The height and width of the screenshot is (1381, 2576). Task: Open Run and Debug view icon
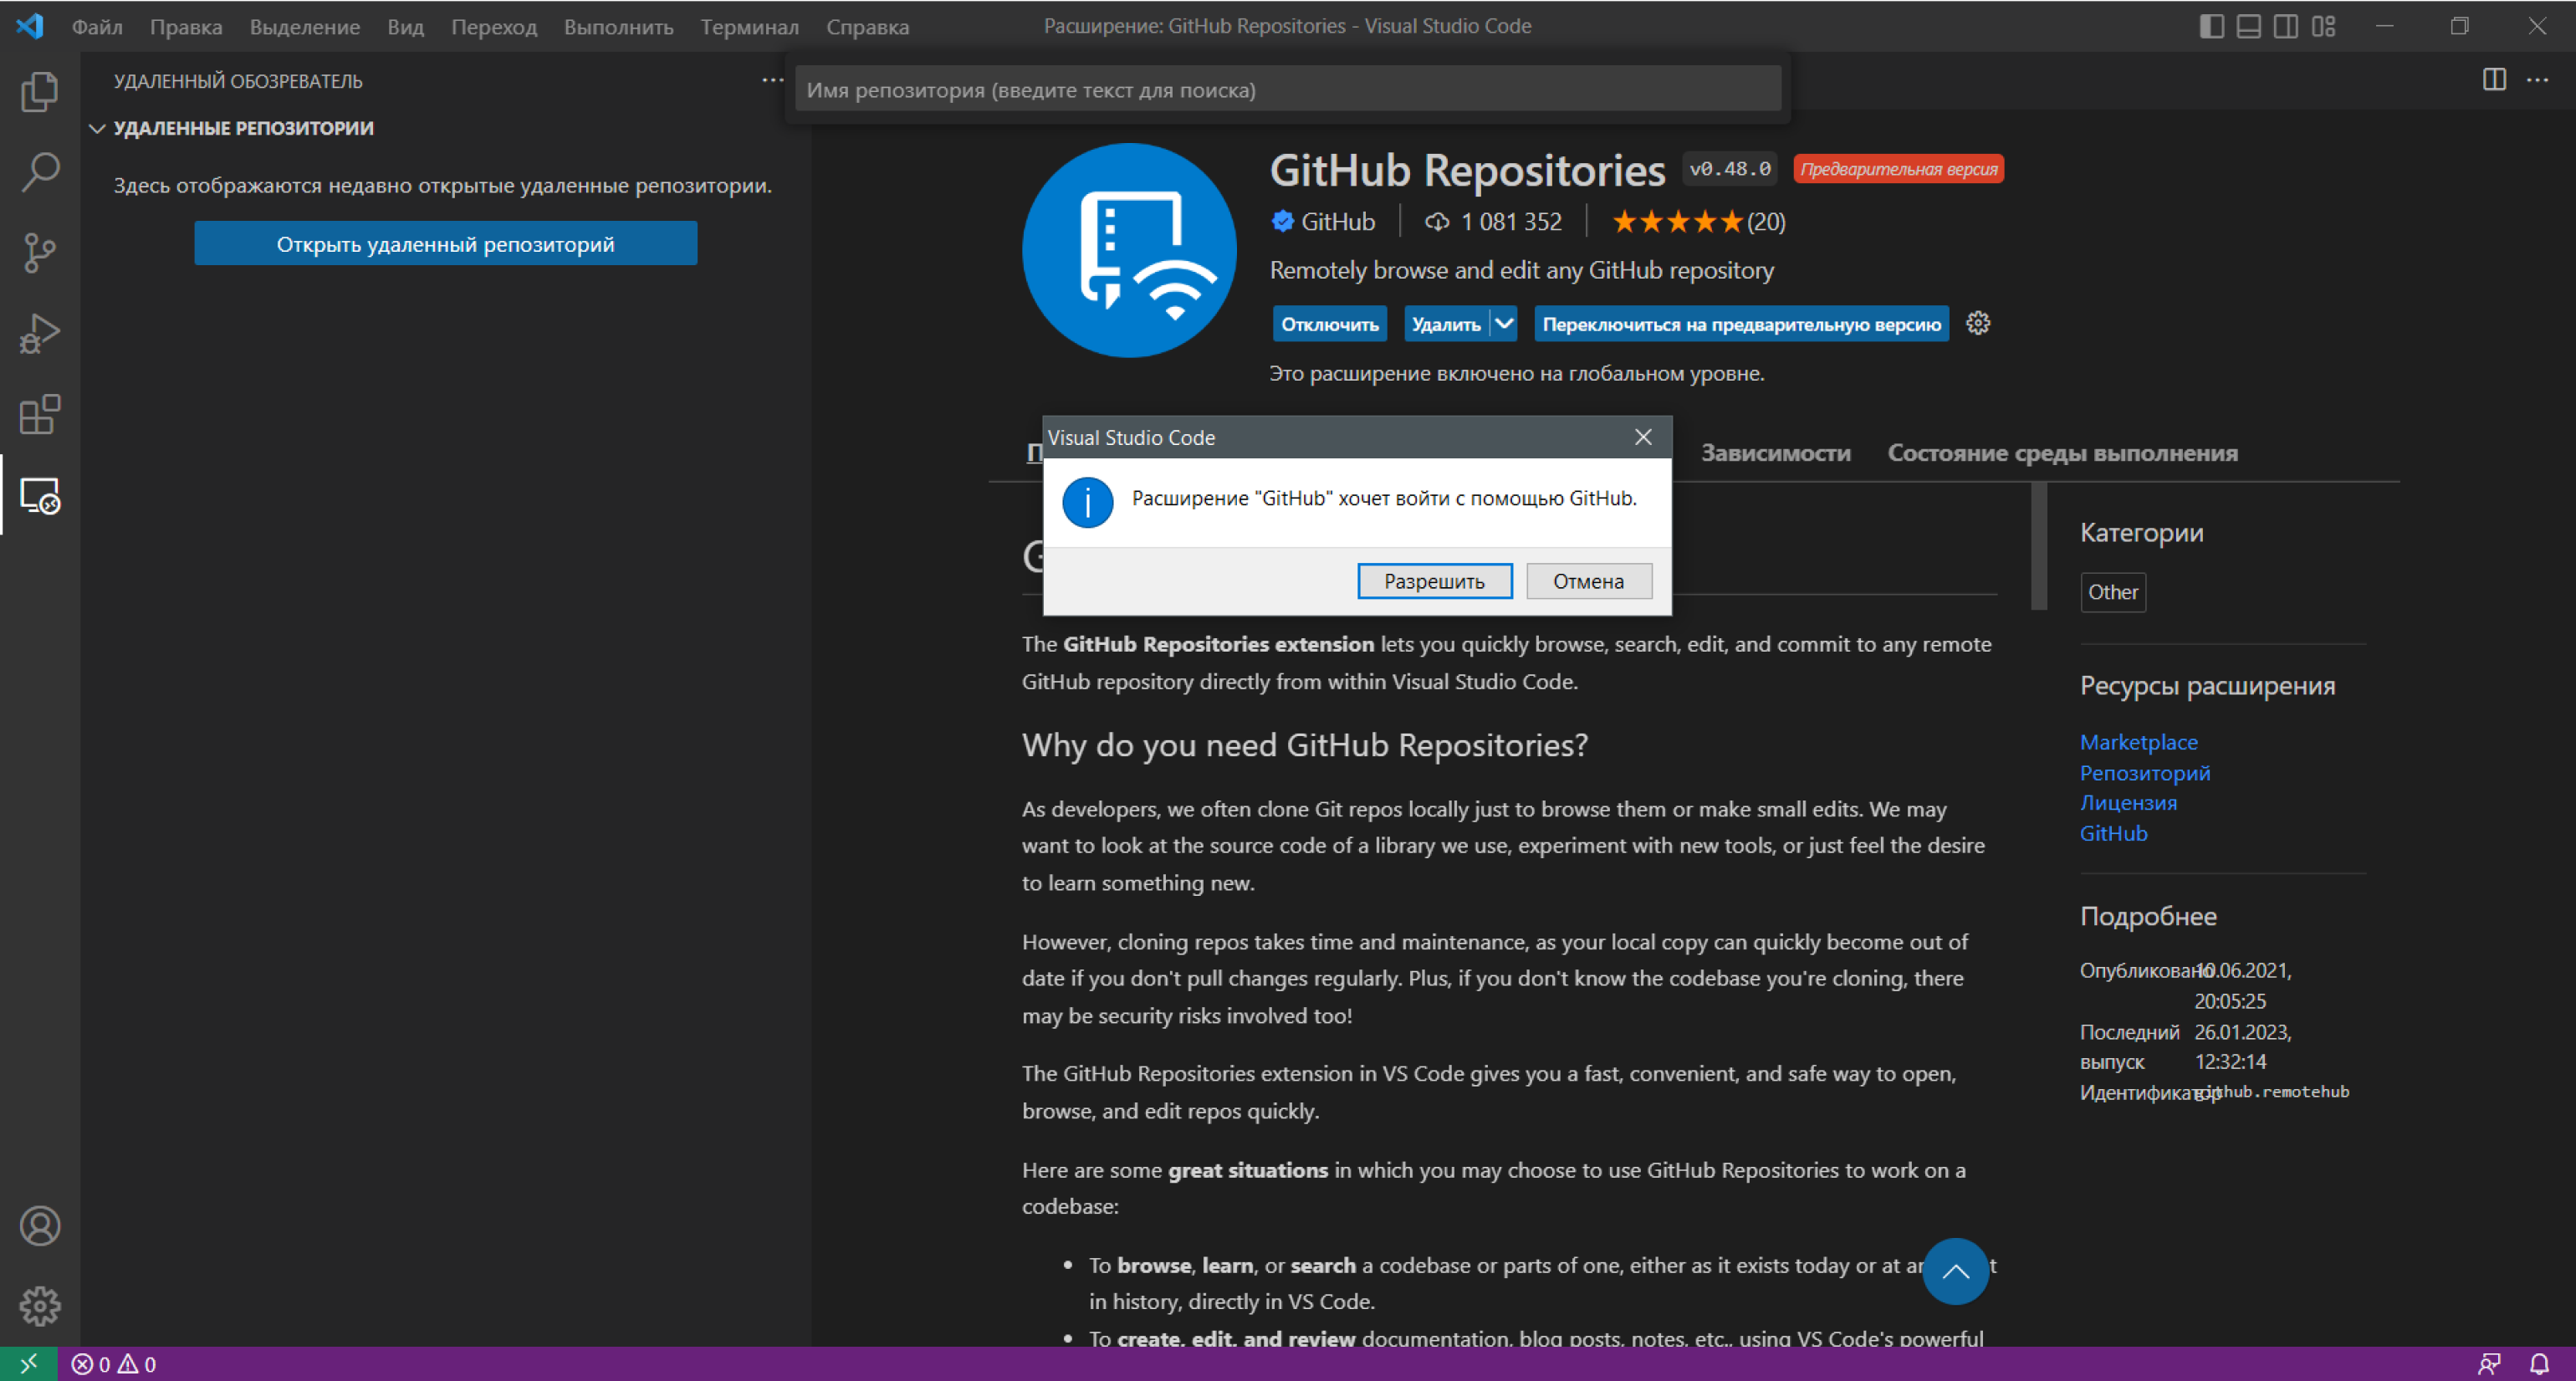click(40, 334)
